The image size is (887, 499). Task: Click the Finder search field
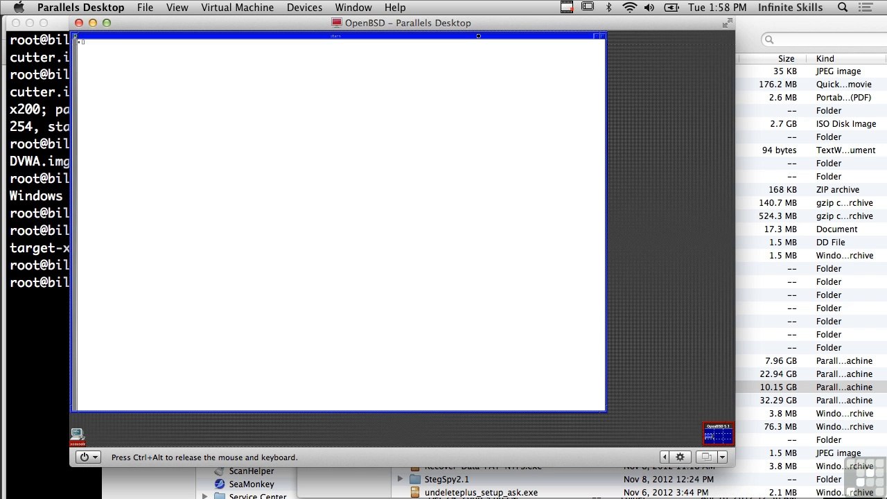pos(824,40)
